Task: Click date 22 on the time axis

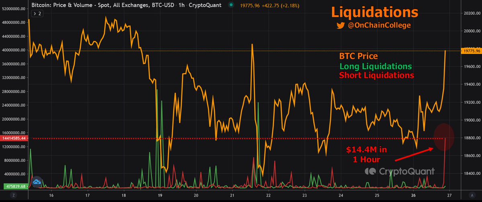Action: coord(269,195)
